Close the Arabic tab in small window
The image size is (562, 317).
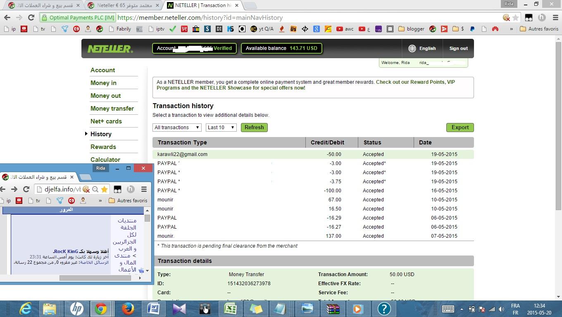pos(71,177)
